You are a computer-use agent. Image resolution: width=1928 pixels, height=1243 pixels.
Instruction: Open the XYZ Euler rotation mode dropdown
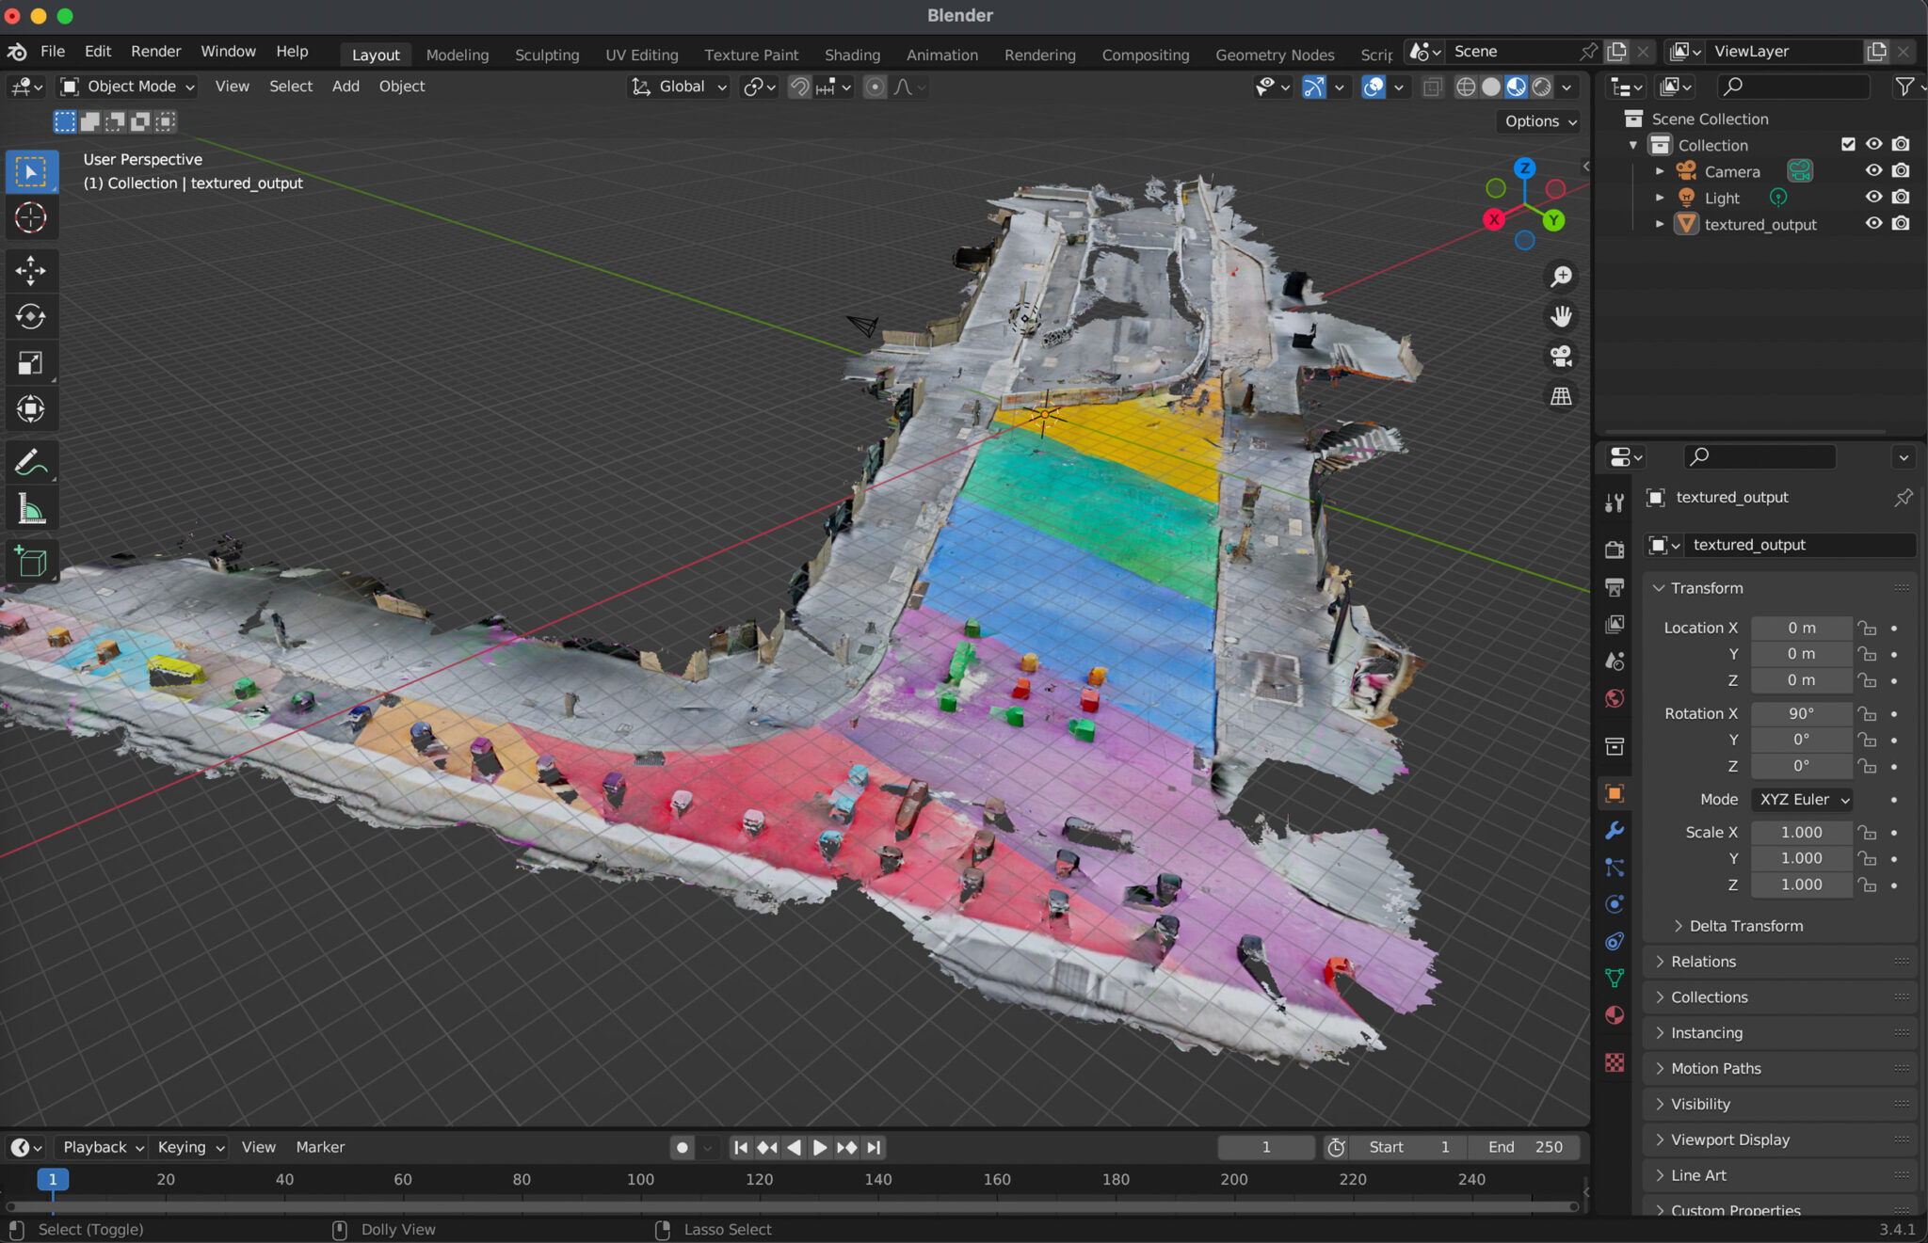tap(1803, 799)
